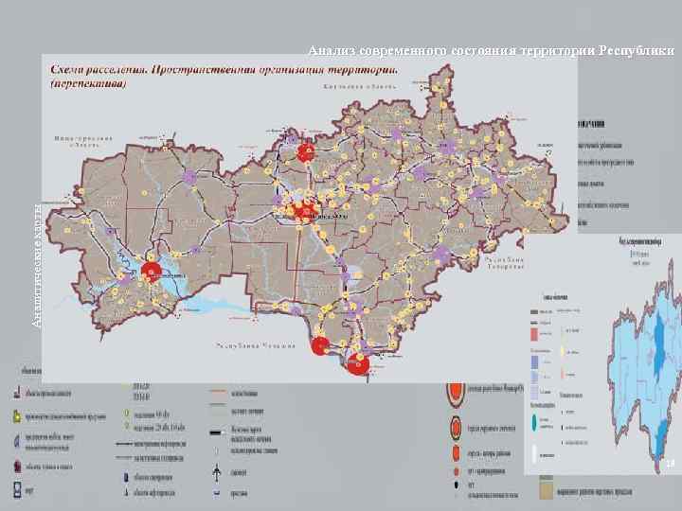Screen dimensions: 682x511
Task: Click the yellow agricultural enterprise legend icon
Action: point(16,416)
